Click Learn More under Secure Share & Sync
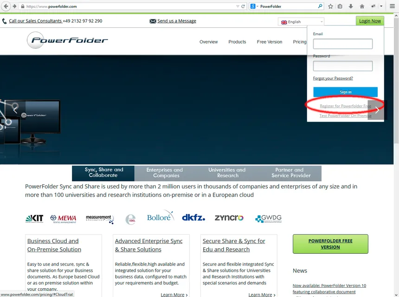The image size is (399, 297). click(x=262, y=295)
